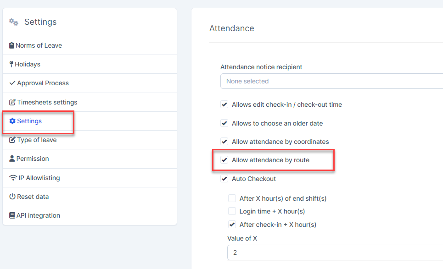Click the book icon beside API integration
This screenshot has width=443, height=269.
12,215
